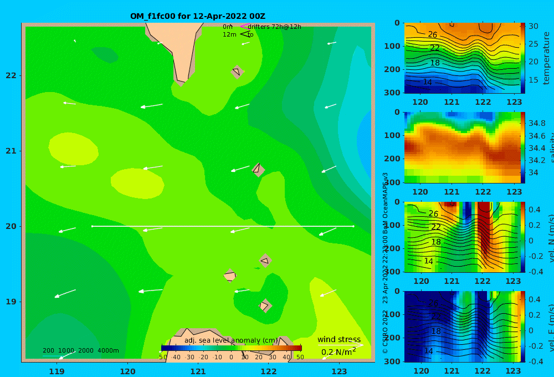Click the '200 1000 2000 4000m' depth legend
Screen dimensions: 554x377
[80, 350]
